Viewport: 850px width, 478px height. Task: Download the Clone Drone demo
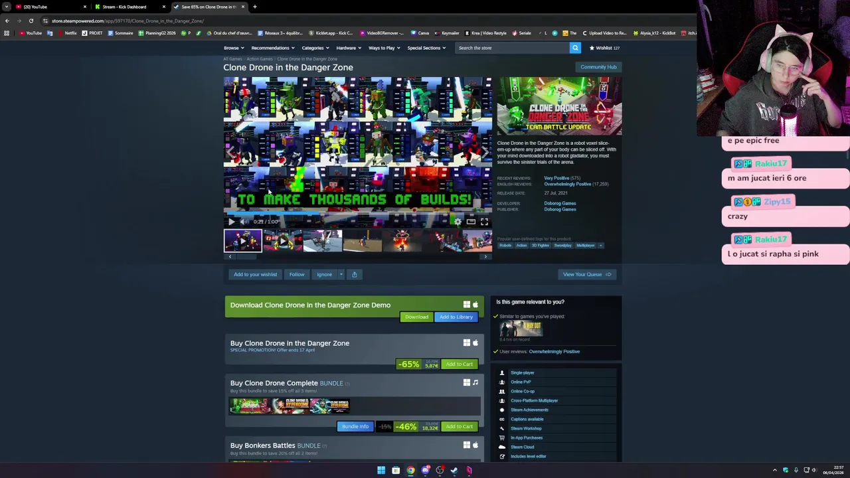point(416,317)
